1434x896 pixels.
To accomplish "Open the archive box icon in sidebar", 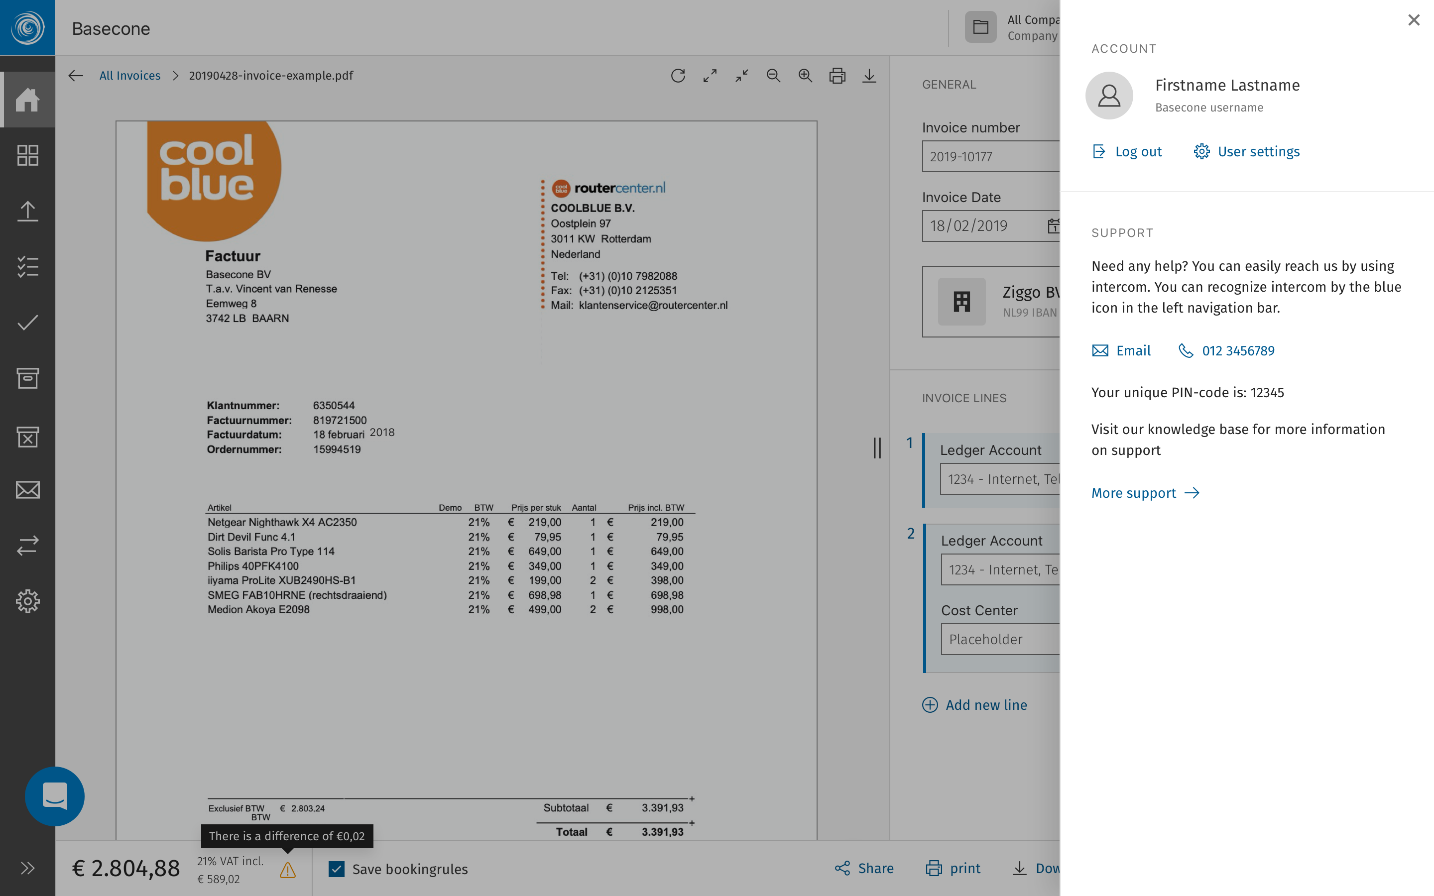I will [x=27, y=378].
